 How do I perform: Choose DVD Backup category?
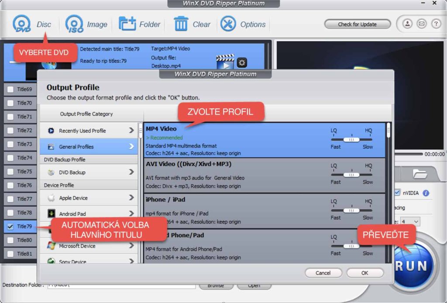coord(89,172)
